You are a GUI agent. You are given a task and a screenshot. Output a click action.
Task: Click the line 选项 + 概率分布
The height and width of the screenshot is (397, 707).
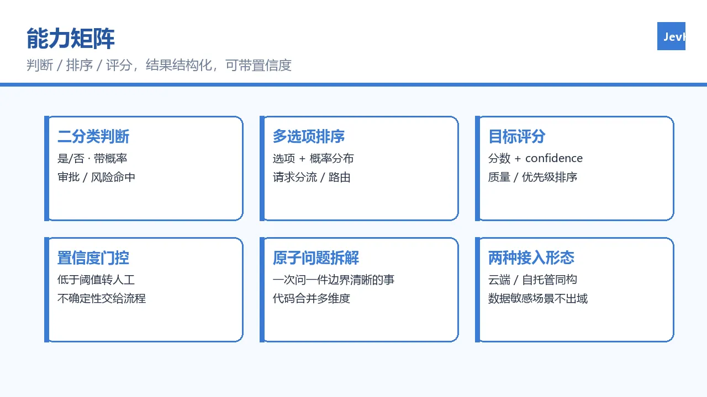point(313,158)
